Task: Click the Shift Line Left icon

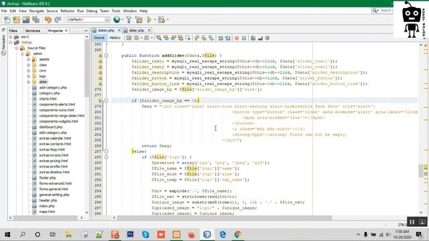Action: coord(221,38)
